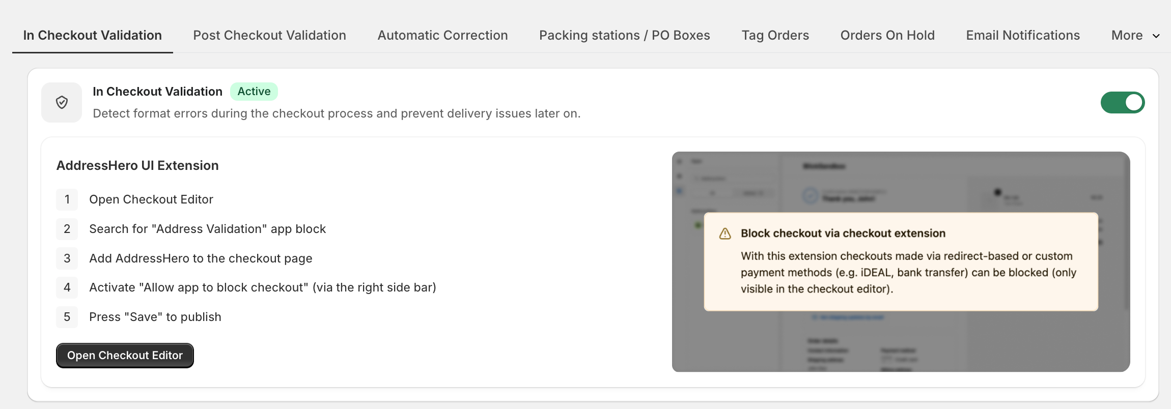This screenshot has height=409, width=1171.
Task: Disable the In Checkout Validation toggle
Action: [1122, 103]
